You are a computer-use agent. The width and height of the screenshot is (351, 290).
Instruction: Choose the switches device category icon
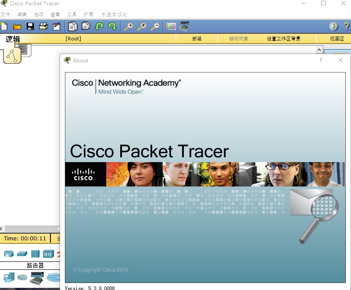[22, 254]
